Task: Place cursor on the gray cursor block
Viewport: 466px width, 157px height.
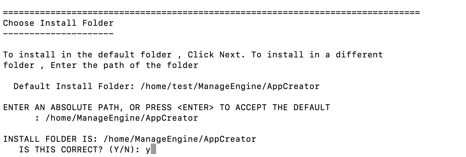Action: [153, 150]
